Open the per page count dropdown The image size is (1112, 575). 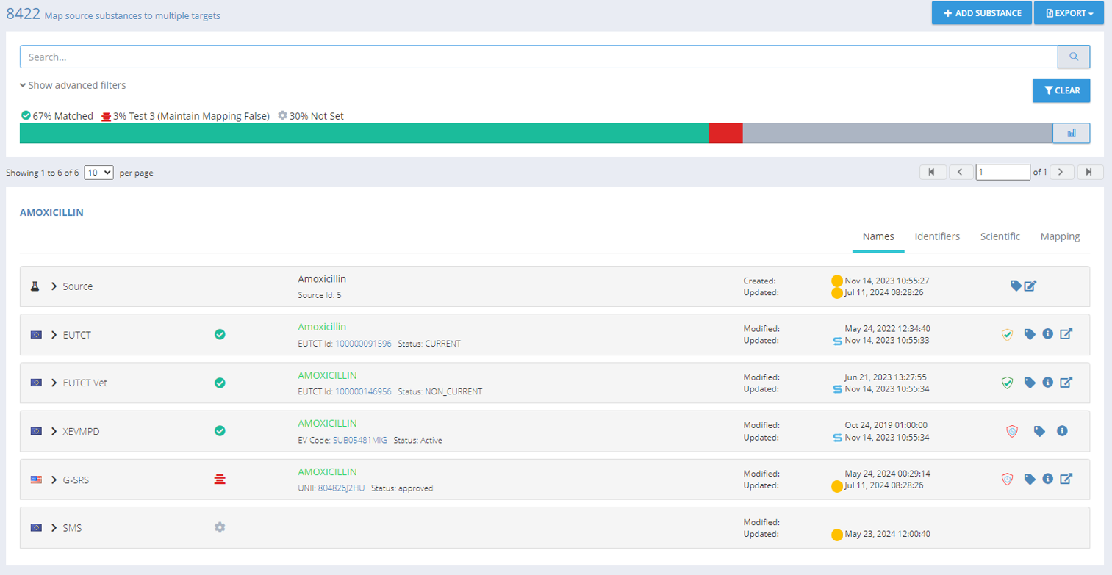tap(98, 173)
